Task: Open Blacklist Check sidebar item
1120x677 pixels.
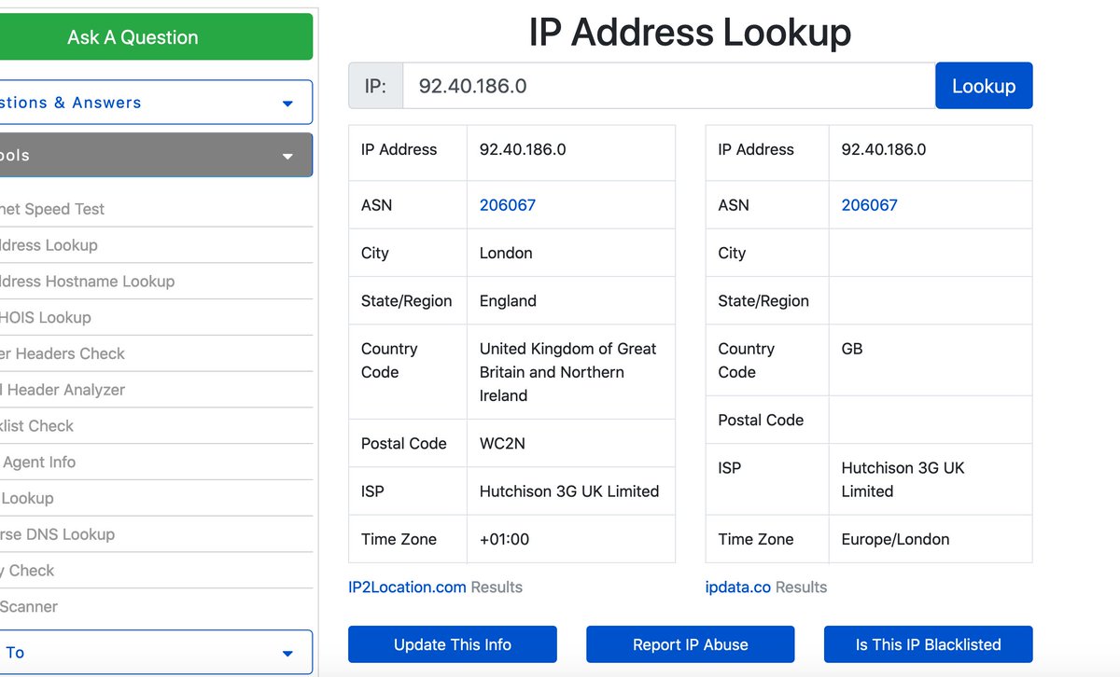Action: pos(37,426)
